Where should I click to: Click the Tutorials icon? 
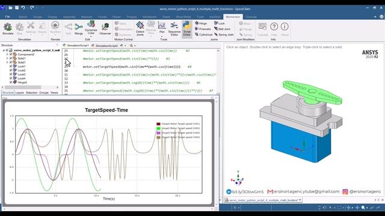[x=262, y=26]
